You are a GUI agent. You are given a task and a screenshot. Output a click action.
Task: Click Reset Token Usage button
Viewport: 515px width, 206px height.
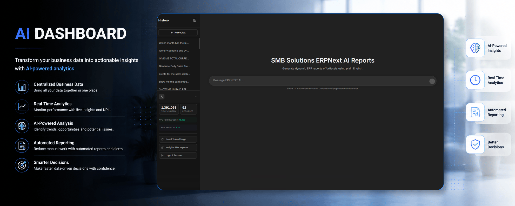178,139
